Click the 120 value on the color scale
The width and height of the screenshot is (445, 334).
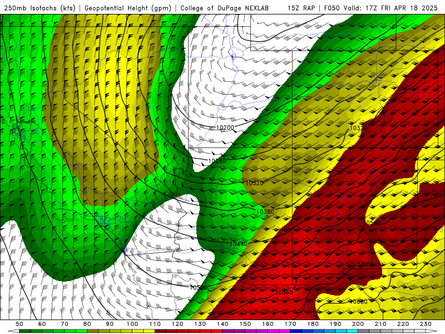coord(177,324)
